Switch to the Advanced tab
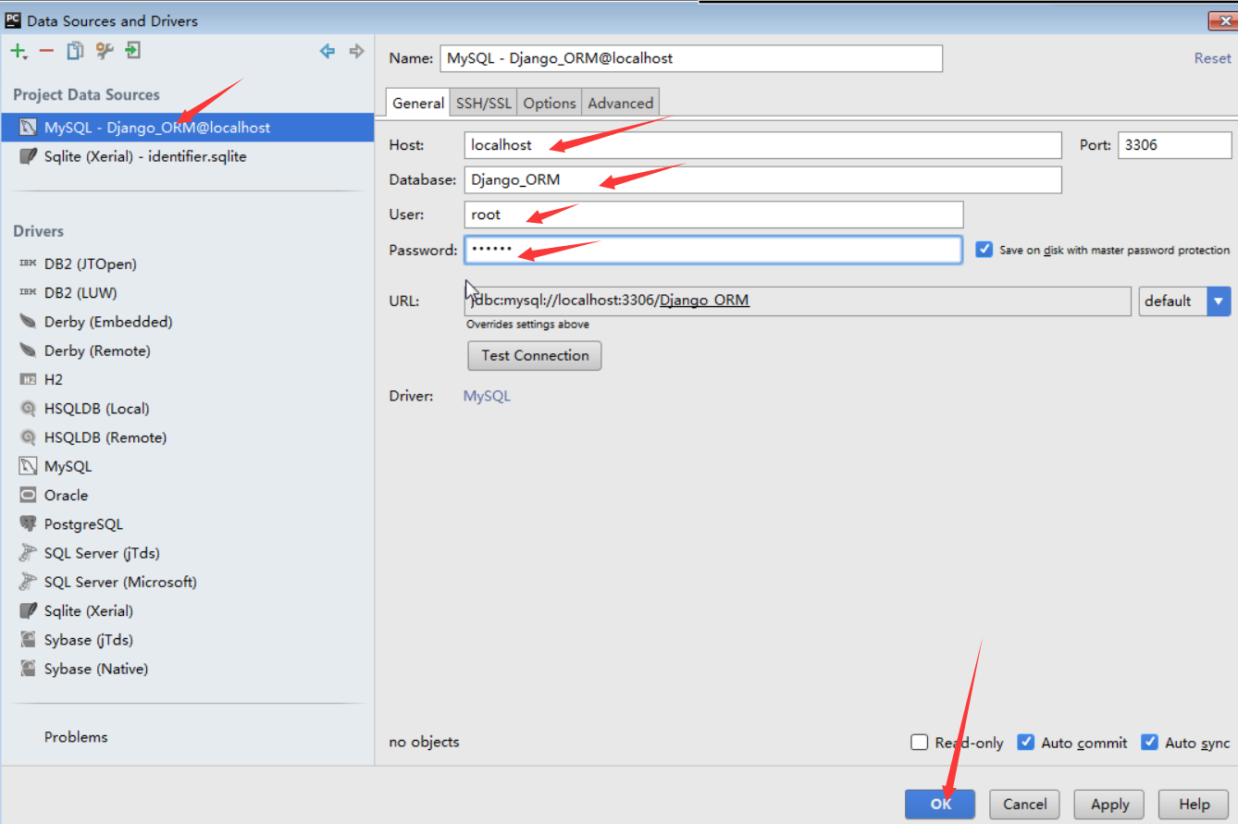The height and width of the screenshot is (824, 1238). (621, 103)
